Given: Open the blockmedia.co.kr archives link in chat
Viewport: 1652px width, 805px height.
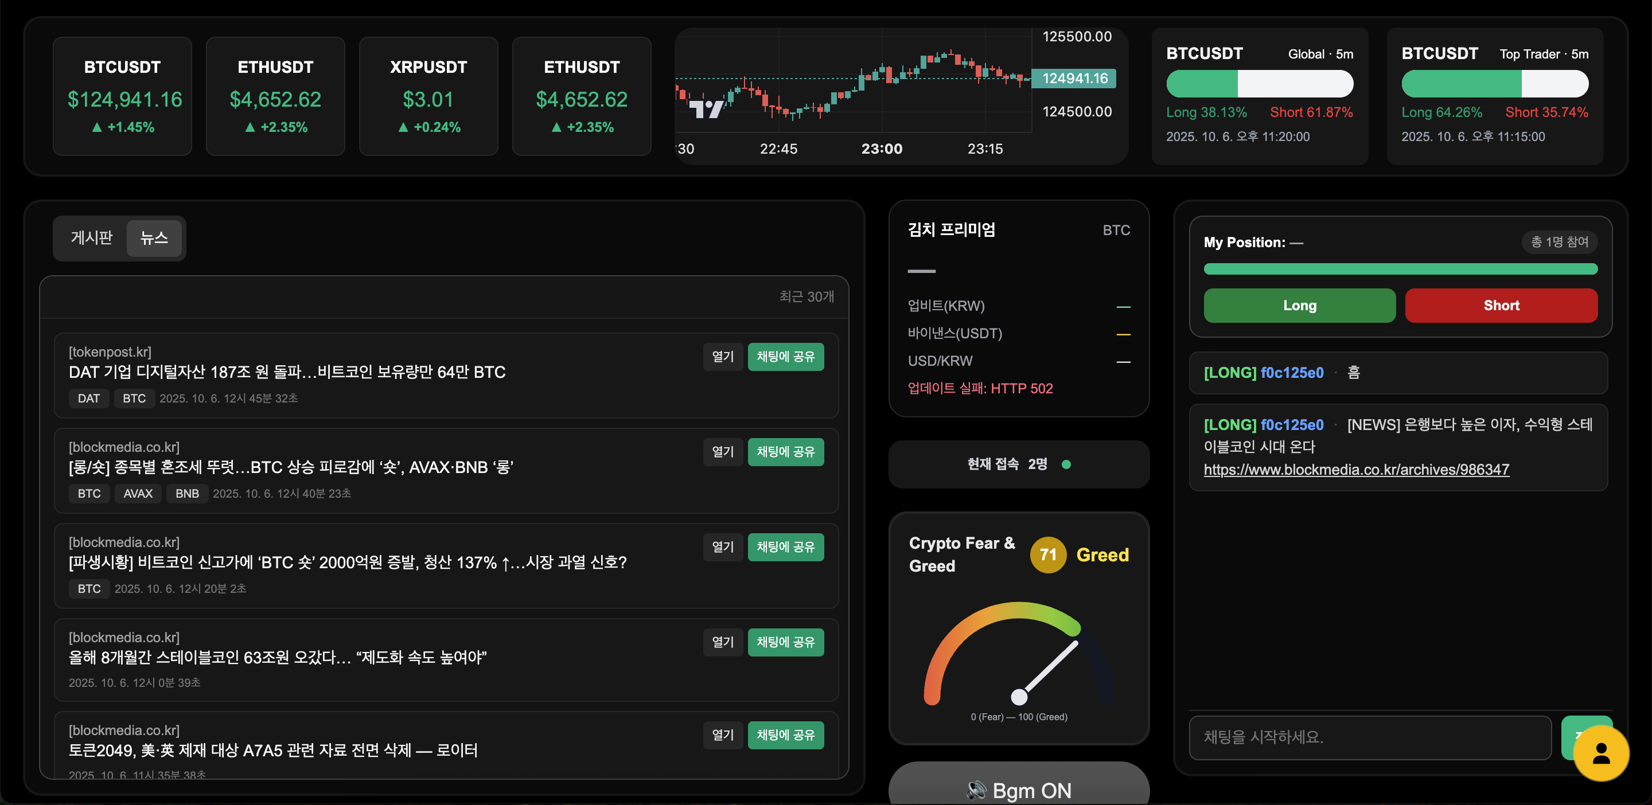Looking at the screenshot, I should [1355, 469].
